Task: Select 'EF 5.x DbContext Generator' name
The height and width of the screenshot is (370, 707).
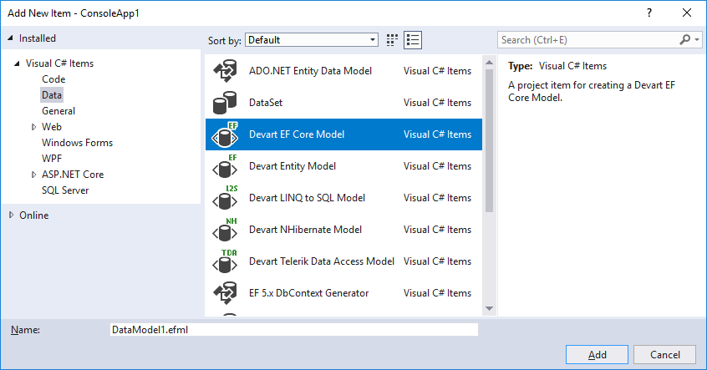Action: coord(308,293)
